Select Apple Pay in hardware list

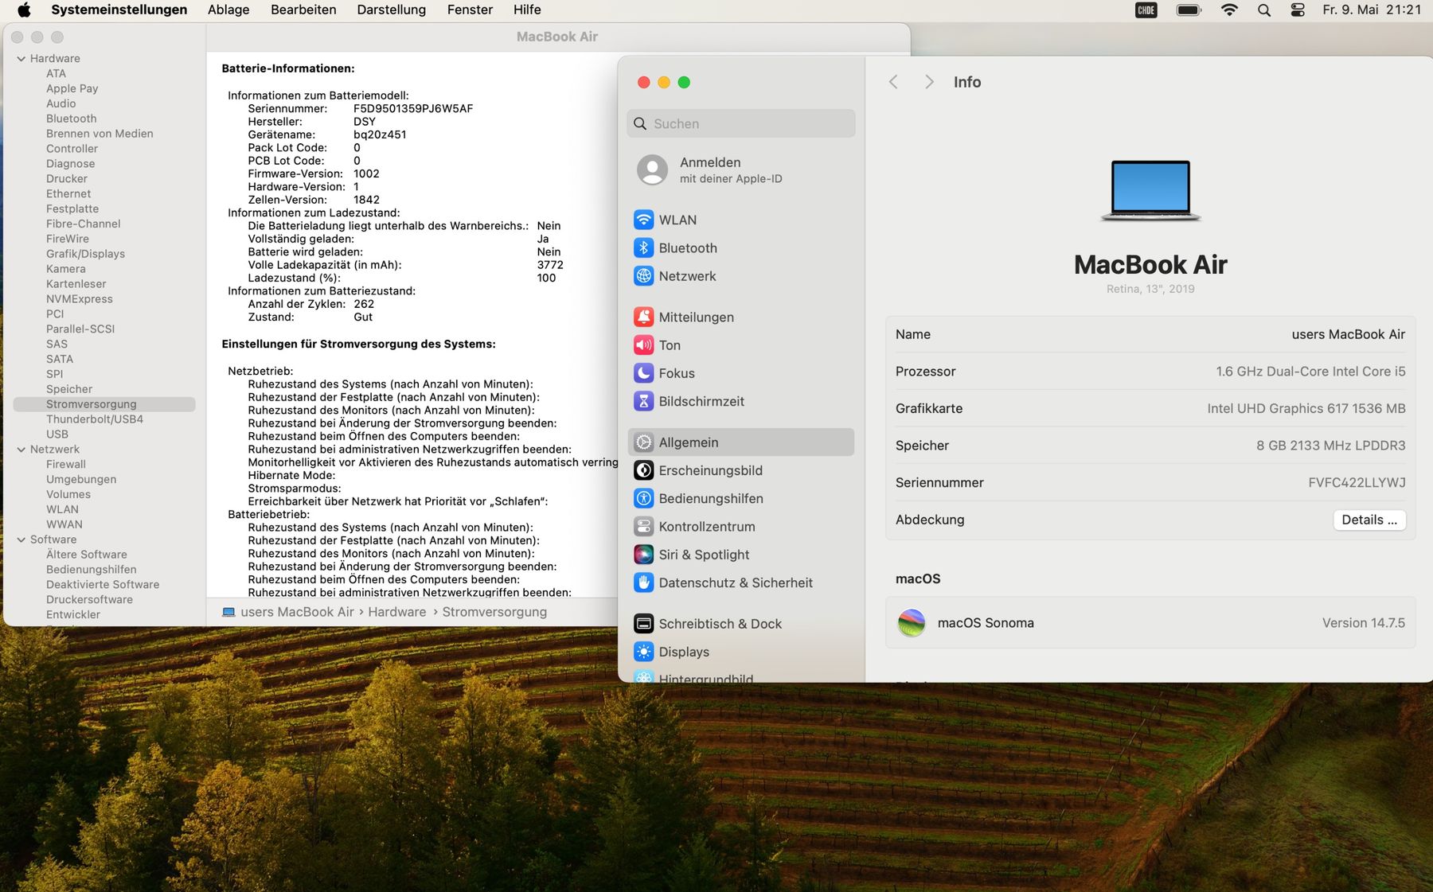[x=72, y=88]
